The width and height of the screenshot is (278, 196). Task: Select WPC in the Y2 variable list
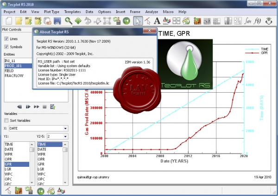coord(50,174)
